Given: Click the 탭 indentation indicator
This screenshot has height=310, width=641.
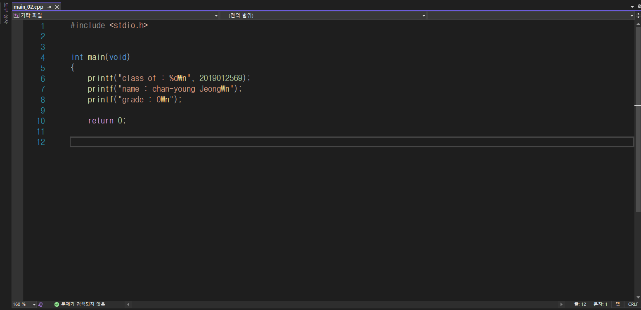Looking at the screenshot, I should (618, 304).
